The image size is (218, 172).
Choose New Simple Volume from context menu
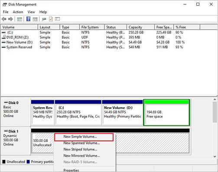coord(84,137)
